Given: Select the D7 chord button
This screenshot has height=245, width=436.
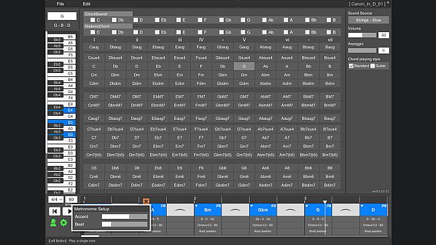Looking at the screenshot, I should (137, 138).
